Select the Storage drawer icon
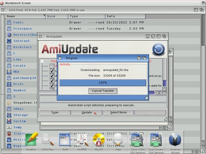The height and width of the screenshot is (154, 206). click(x=9, y=115)
